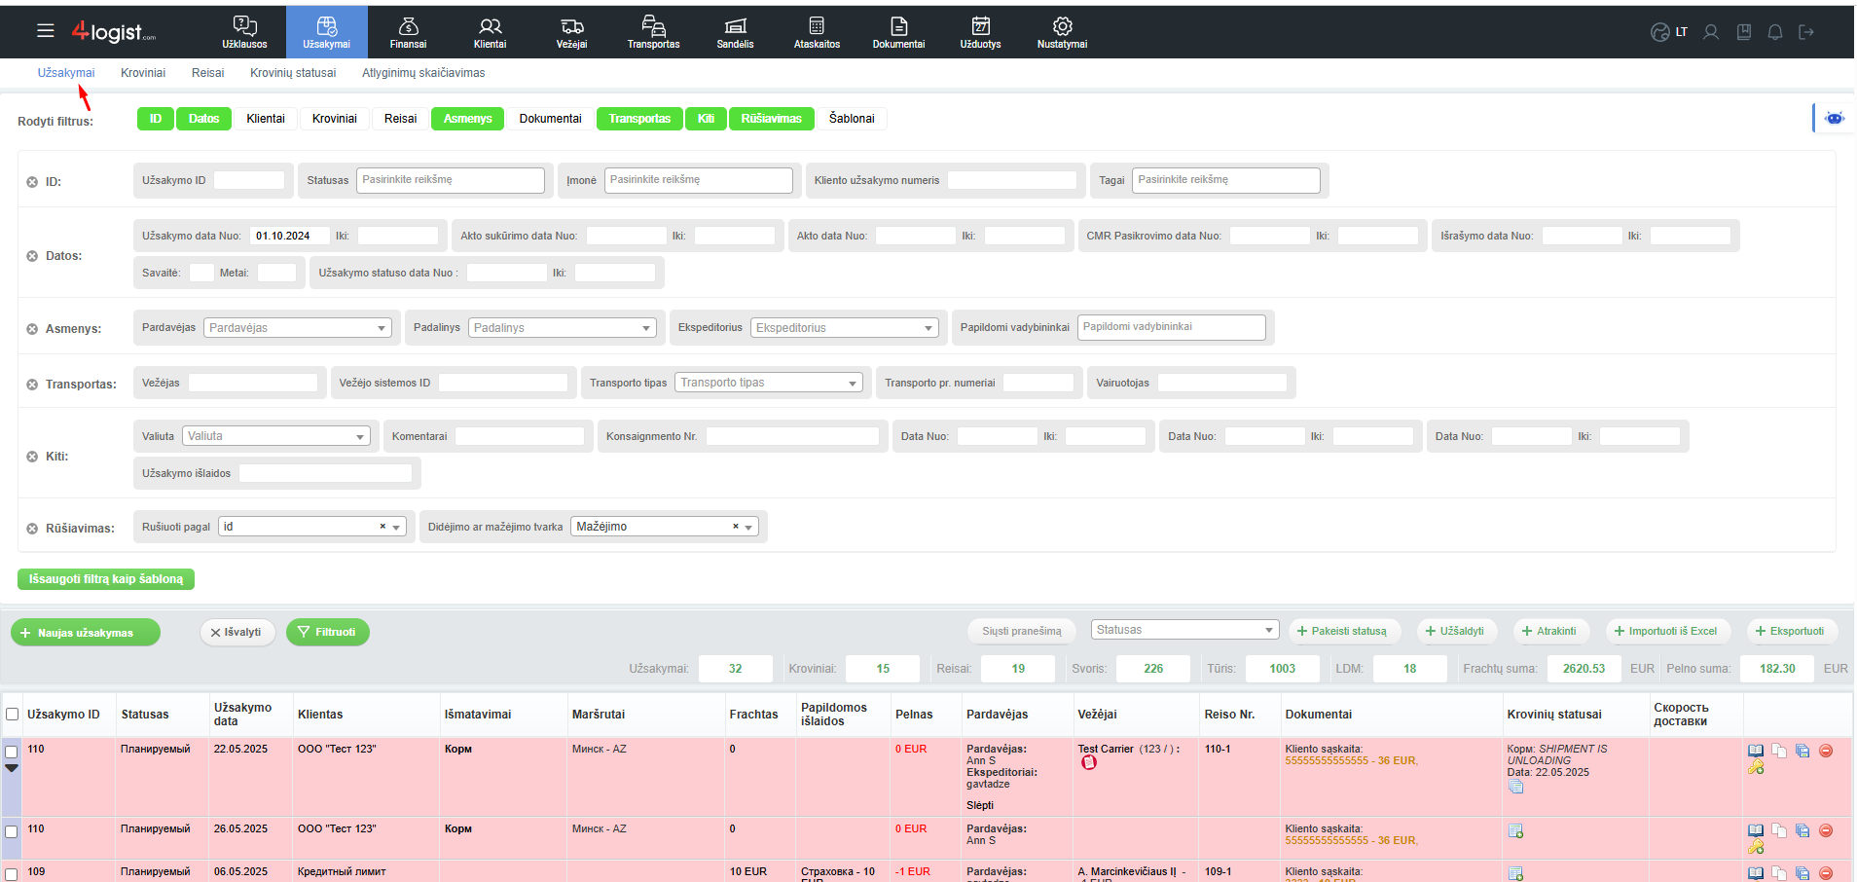The height and width of the screenshot is (882, 1857).
Task: Click Išsaugoti filtrą kaip šabloną
Action: coord(106,579)
